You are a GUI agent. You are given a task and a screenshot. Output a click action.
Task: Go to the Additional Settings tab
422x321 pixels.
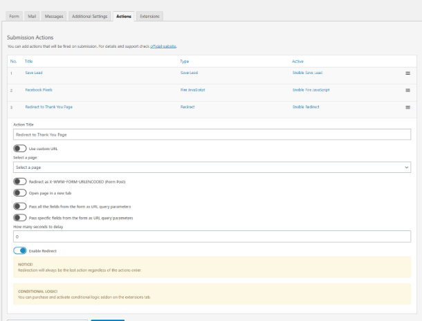(90, 17)
